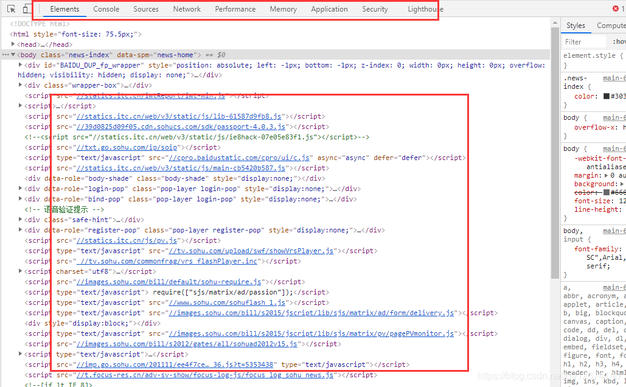Click the overflow-x property in body rule
This screenshot has width=626, height=387.
pos(594,127)
